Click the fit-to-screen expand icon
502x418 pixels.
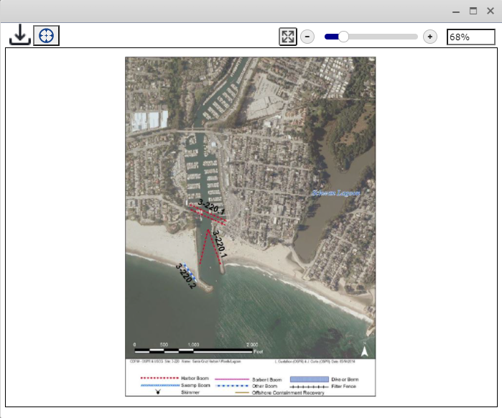(x=288, y=37)
